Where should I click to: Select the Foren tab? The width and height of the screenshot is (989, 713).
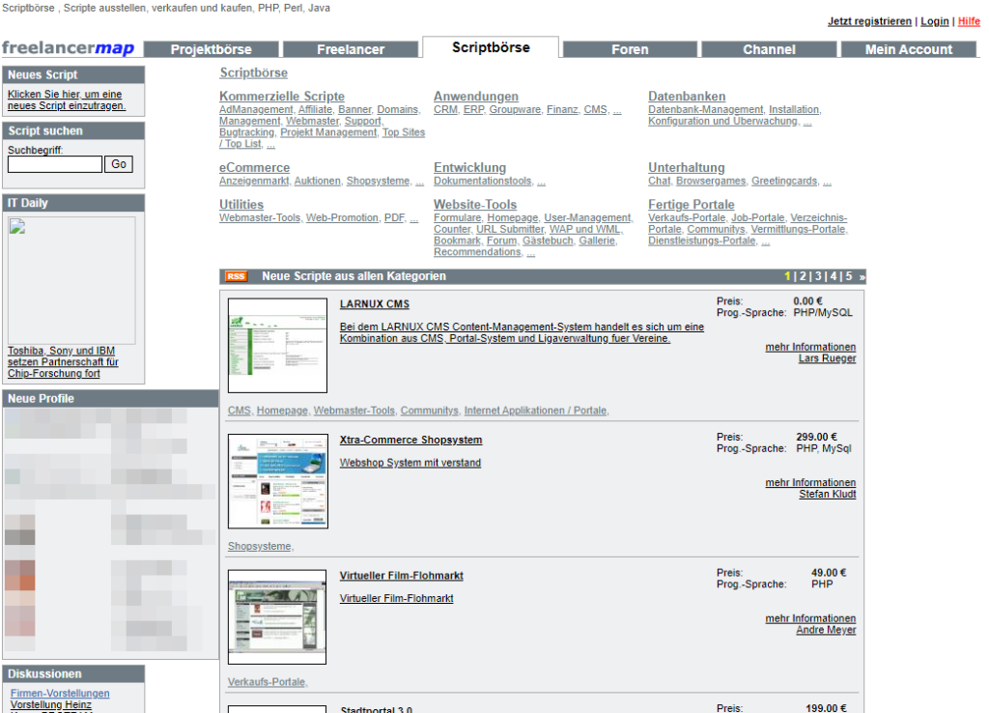[630, 49]
